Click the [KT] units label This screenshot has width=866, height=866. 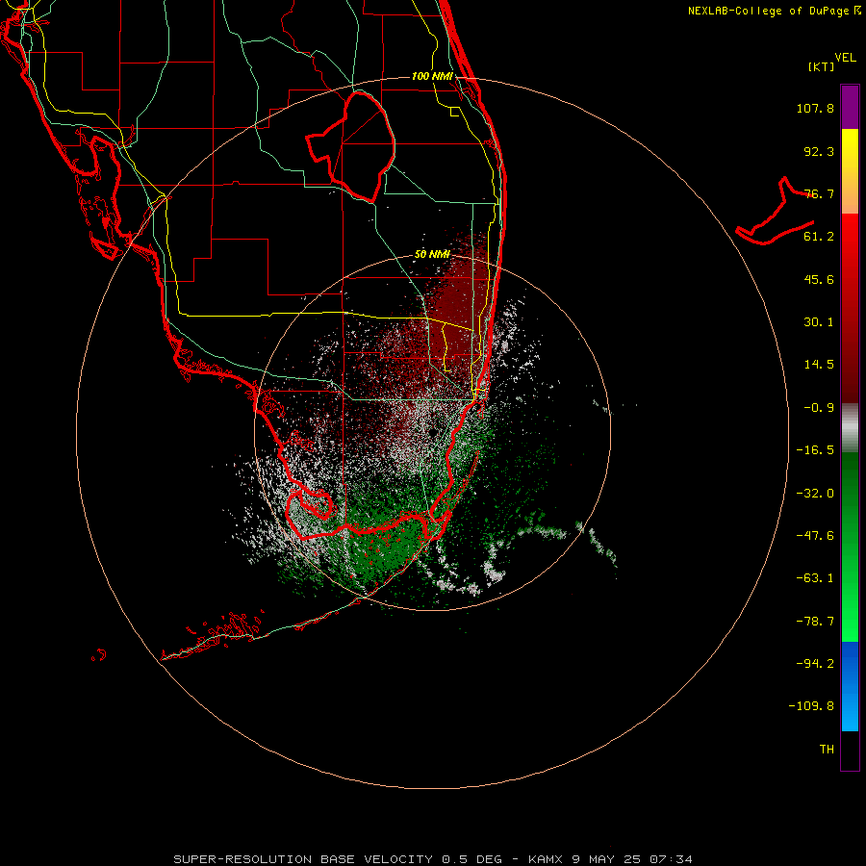point(822,66)
